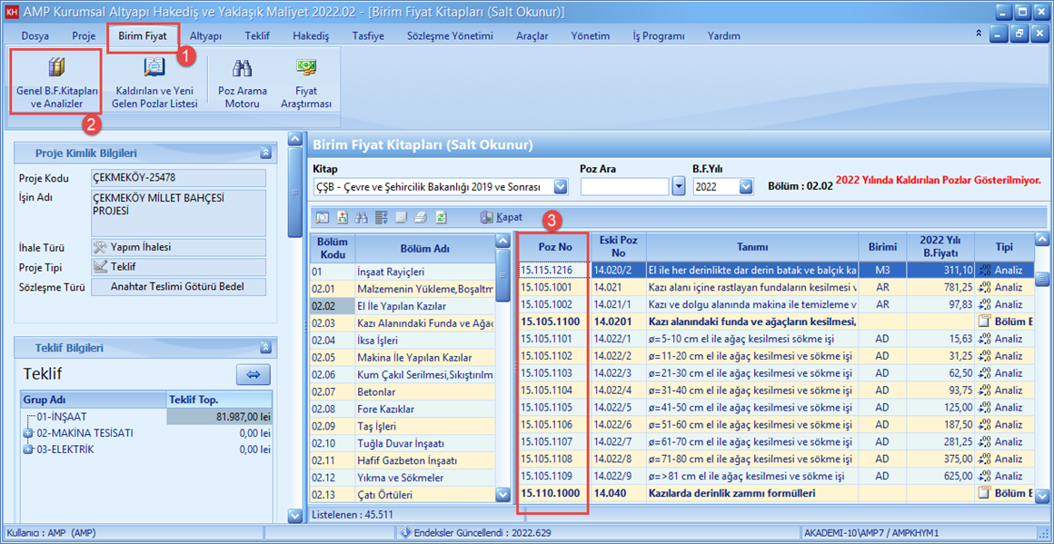Launch Poz Arama Motoru from the ribbon

click(x=242, y=84)
